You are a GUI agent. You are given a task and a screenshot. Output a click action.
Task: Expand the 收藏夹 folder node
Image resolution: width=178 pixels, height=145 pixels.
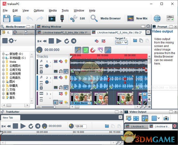[3, 86]
